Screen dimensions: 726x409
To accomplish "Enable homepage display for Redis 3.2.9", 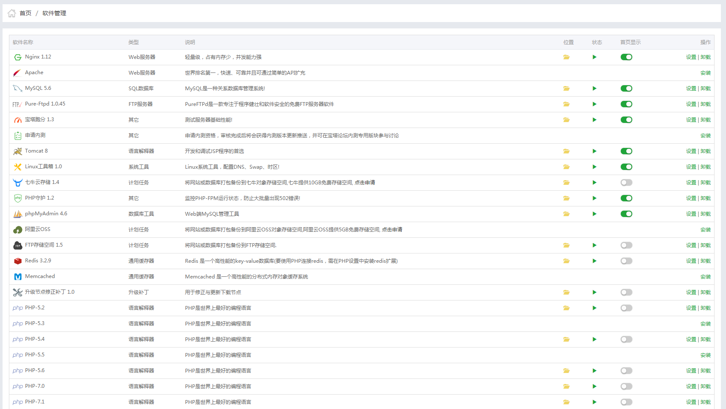I will tap(626, 261).
